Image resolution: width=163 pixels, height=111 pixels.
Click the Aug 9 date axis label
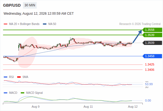click(36, 107)
